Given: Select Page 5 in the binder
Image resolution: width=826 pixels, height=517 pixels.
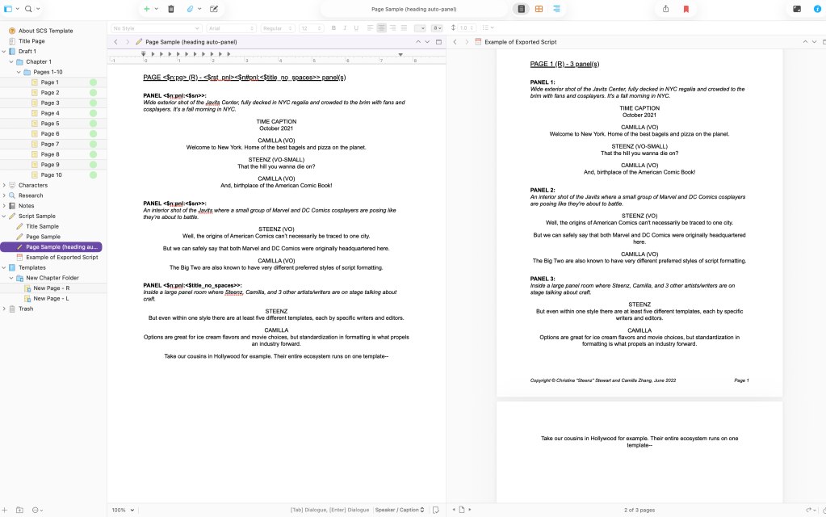Looking at the screenshot, I should tap(50, 124).
